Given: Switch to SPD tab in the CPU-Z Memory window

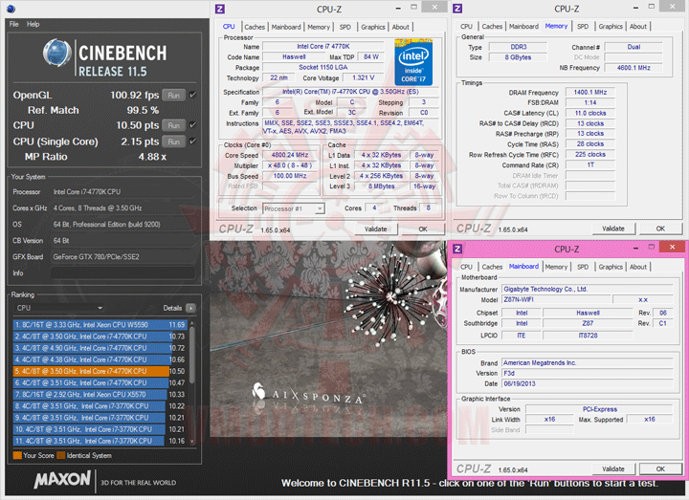Looking at the screenshot, I should point(583,27).
